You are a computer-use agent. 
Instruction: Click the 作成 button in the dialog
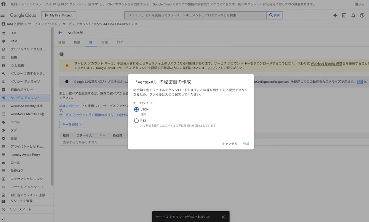[246, 144]
